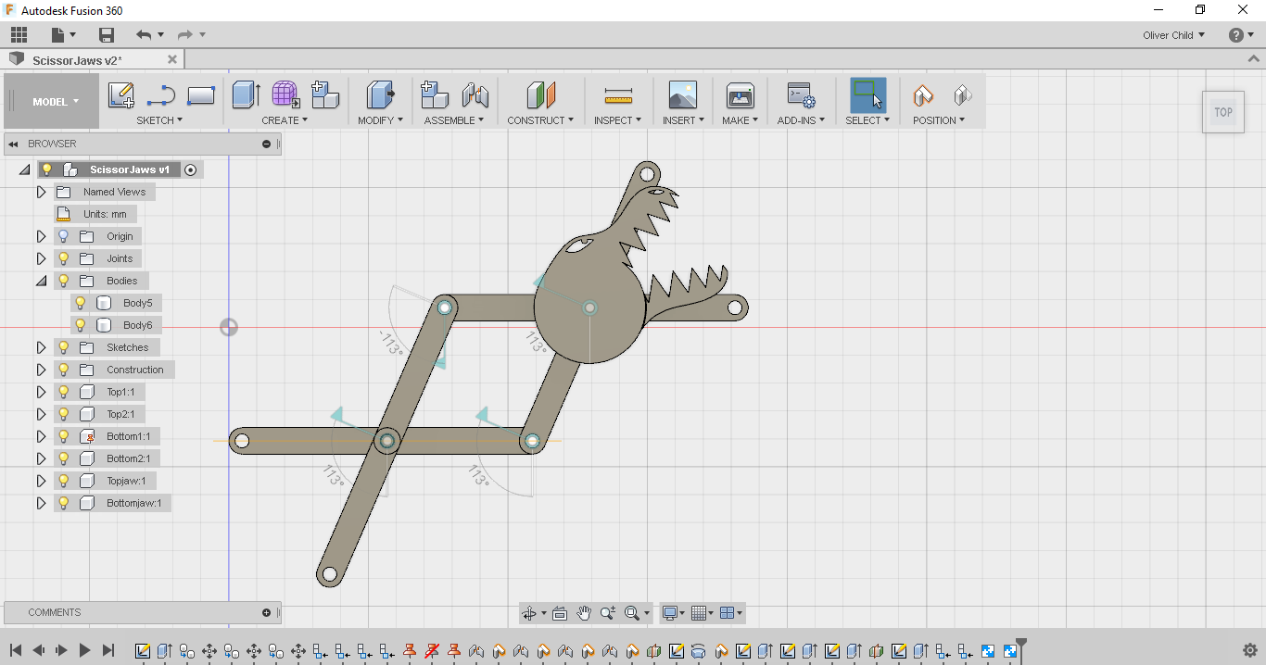The width and height of the screenshot is (1266, 665).
Task: Click the Create Sketch icon
Action: [120, 95]
